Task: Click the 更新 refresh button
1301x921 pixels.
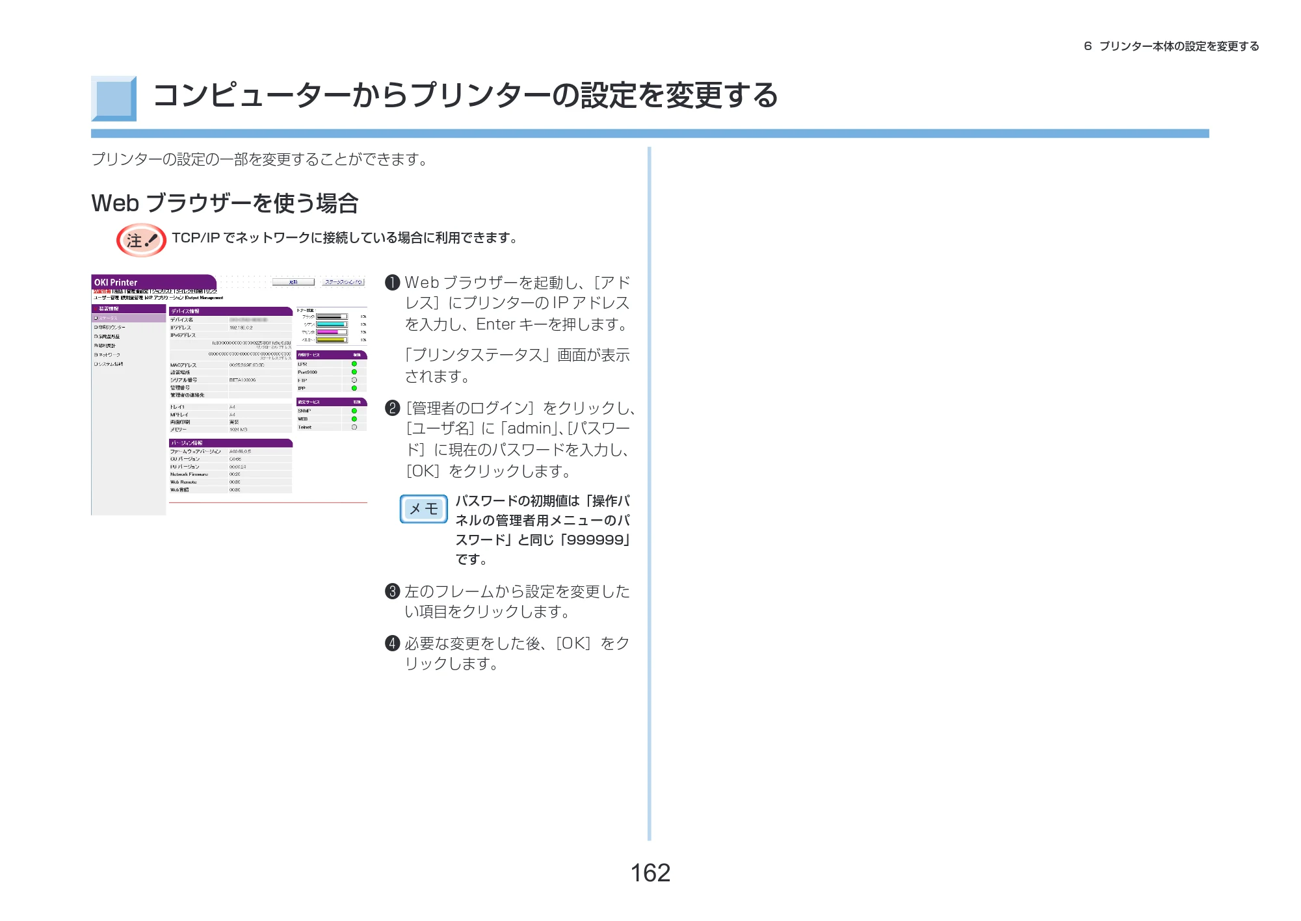Action: pyautogui.click(x=293, y=282)
